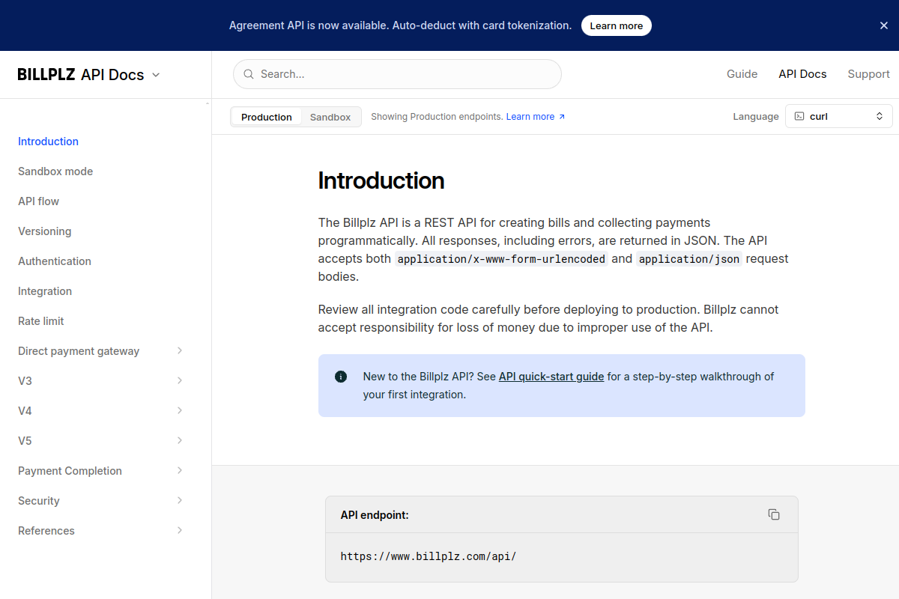Click the https://www.billplz.com/api/ endpoint text
899x599 pixels.
[429, 556]
